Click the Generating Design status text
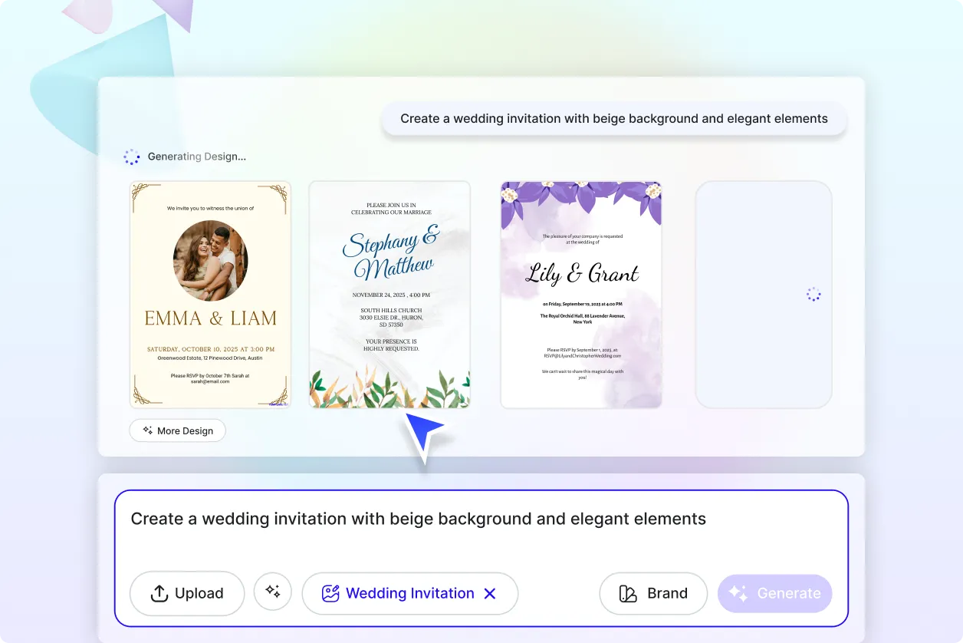 [x=197, y=157]
